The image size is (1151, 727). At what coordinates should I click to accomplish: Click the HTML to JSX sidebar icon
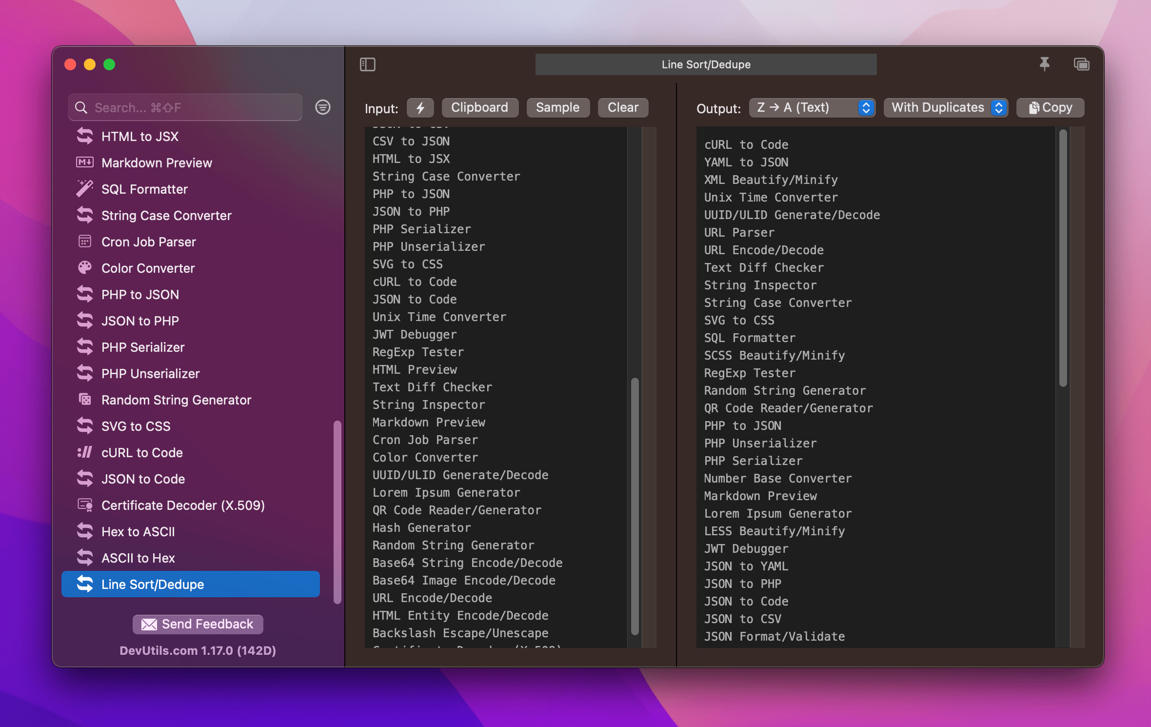(85, 136)
